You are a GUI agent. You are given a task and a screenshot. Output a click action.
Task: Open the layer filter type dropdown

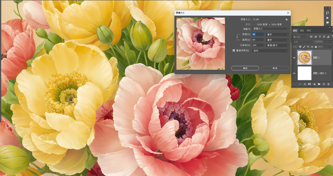coord(300,37)
